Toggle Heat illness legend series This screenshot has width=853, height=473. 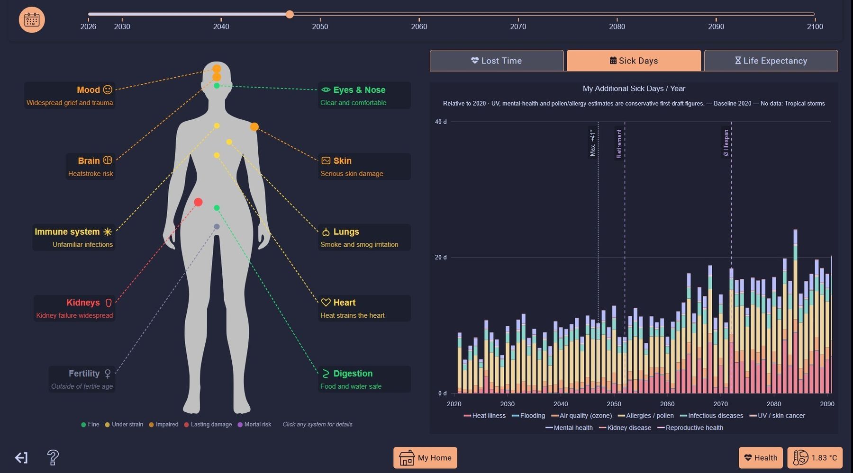(484, 416)
